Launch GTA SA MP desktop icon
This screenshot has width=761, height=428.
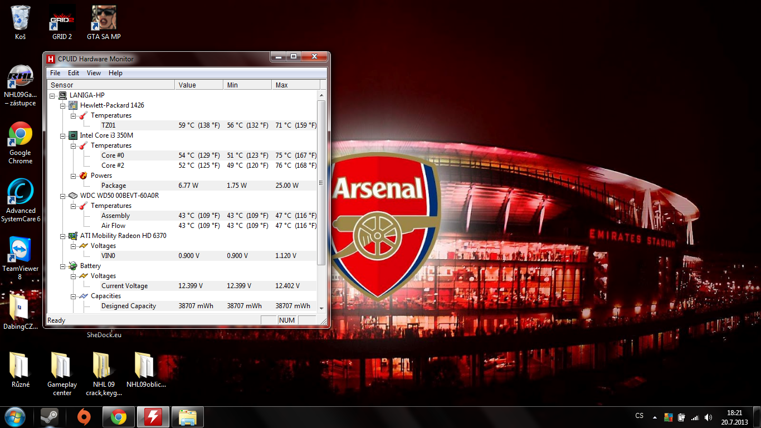click(x=104, y=19)
